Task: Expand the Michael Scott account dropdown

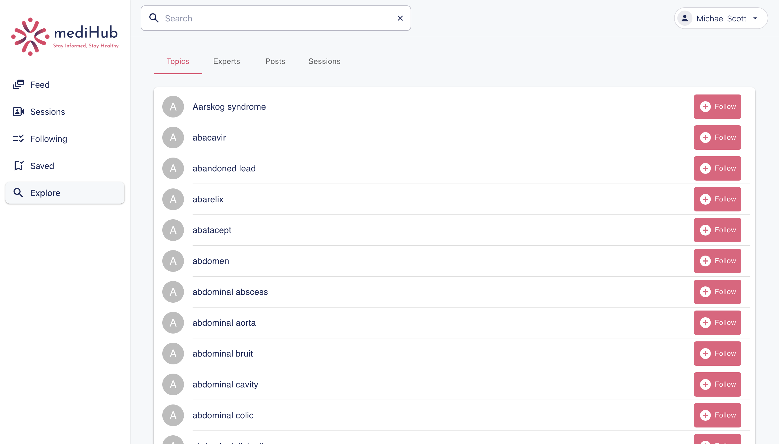Action: [x=755, y=18]
